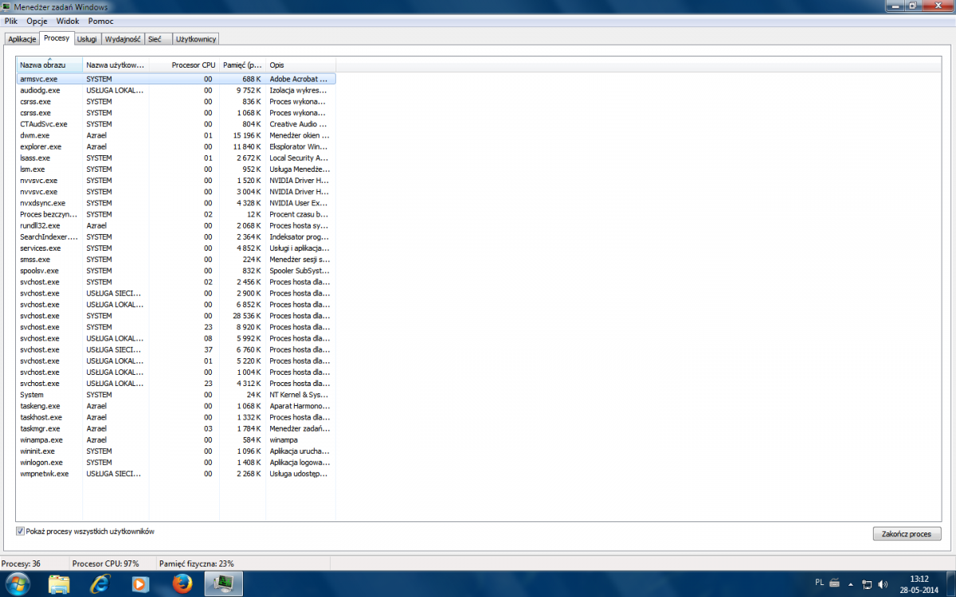Viewport: 956px width, 597px height.
Task: Click the keyboard icon in system tray
Action: (834, 583)
